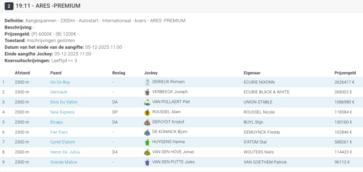Viewport: 363px width, 172px height.
Task: Click the Paard column header
Action: tap(56, 73)
